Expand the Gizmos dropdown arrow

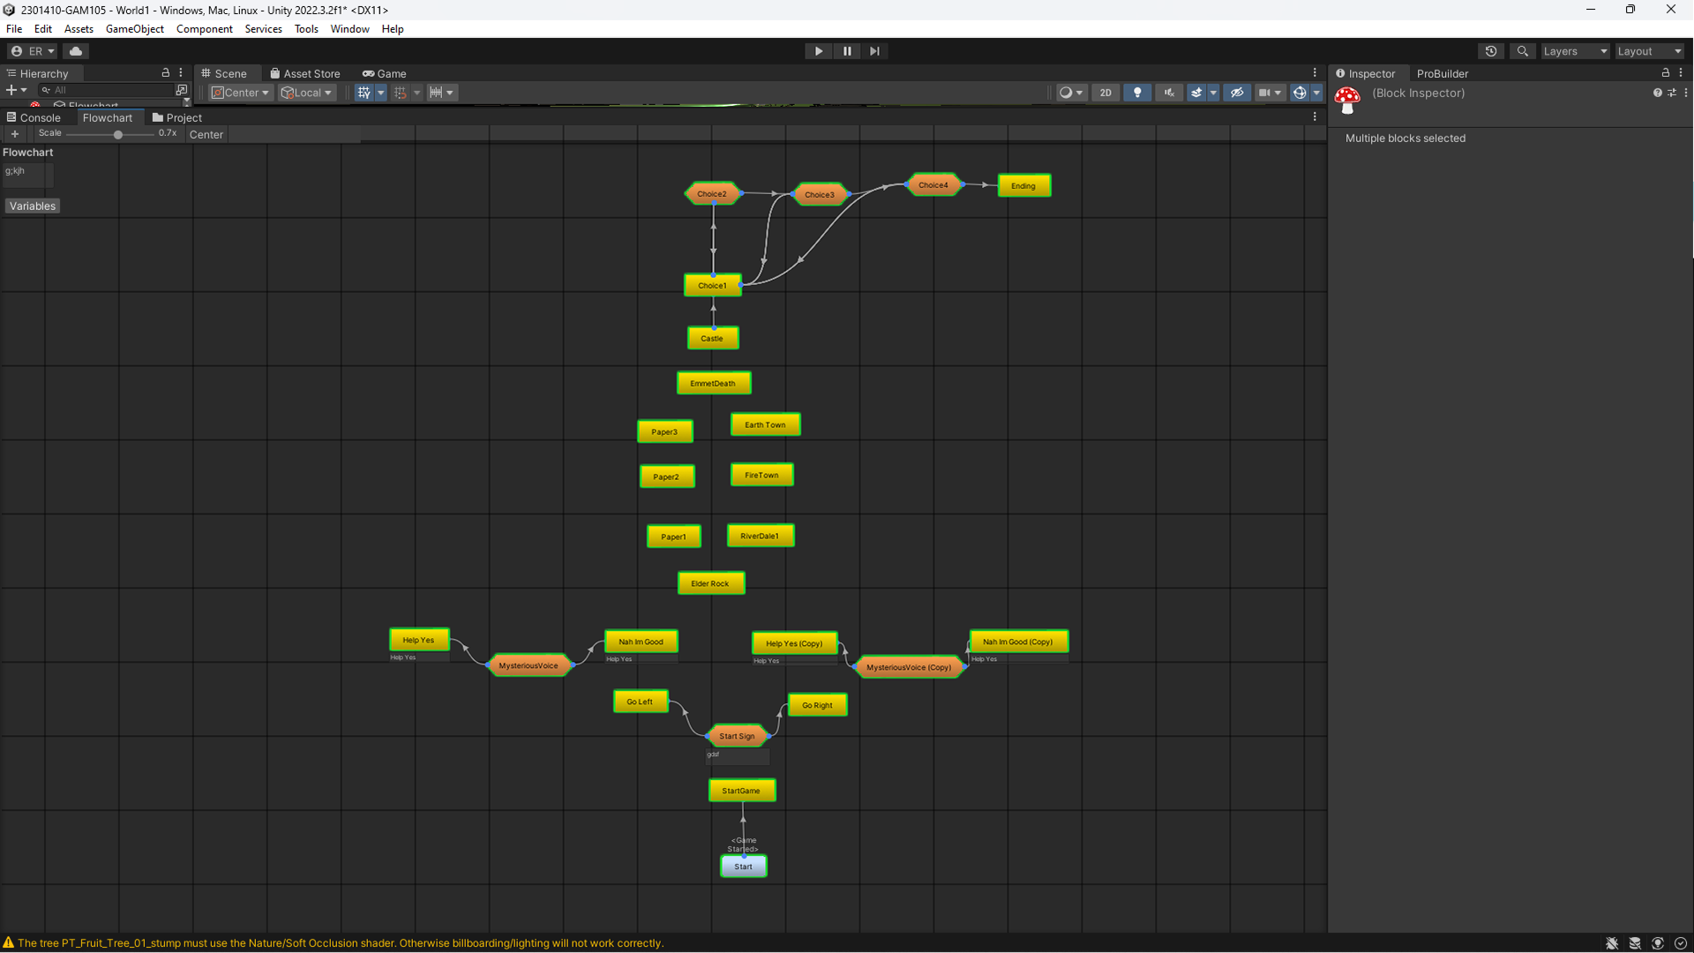coord(1316,93)
